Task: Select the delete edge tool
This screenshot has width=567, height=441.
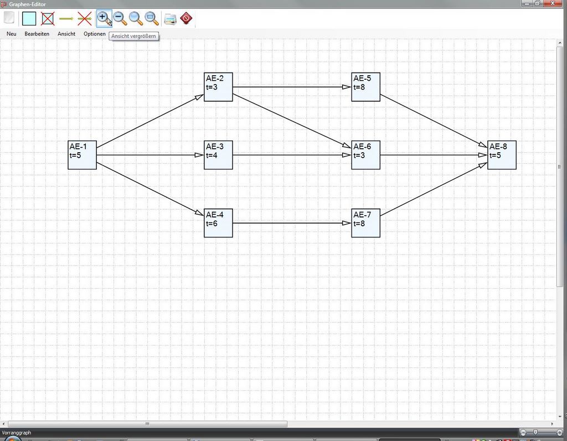Action: tap(85, 18)
